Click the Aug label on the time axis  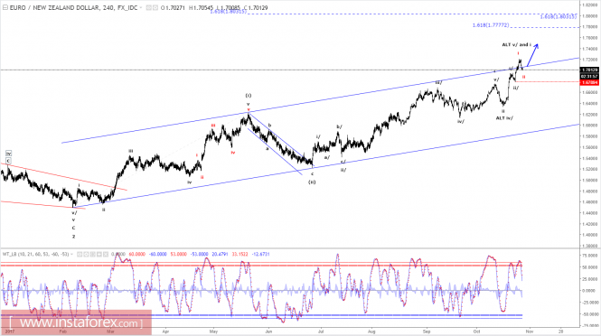coord(371,331)
